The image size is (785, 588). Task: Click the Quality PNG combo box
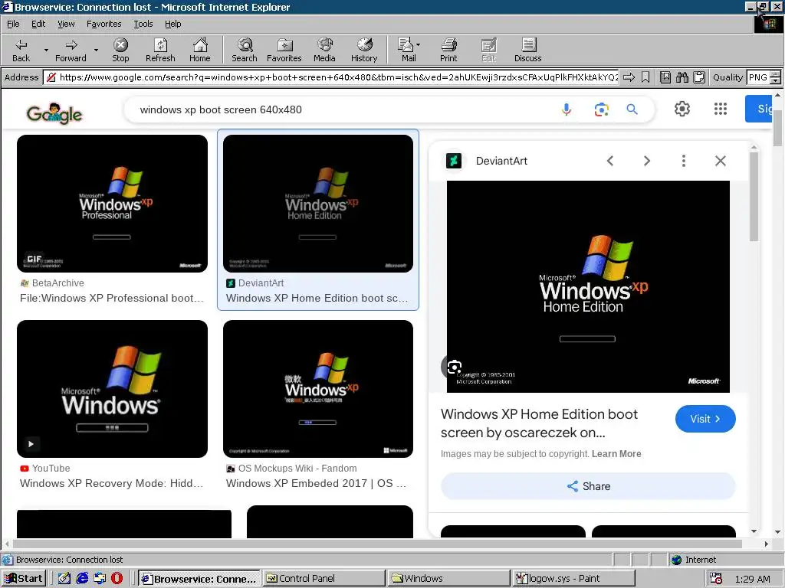pyautogui.click(x=758, y=77)
